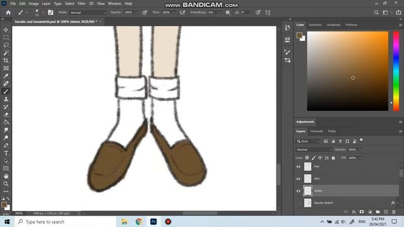
Task: Add a layer mask
Action: point(362,212)
